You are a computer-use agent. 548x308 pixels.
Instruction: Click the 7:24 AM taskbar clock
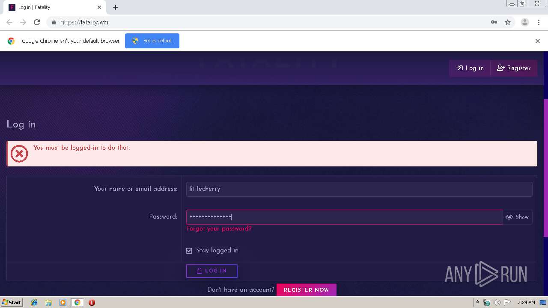click(526, 302)
